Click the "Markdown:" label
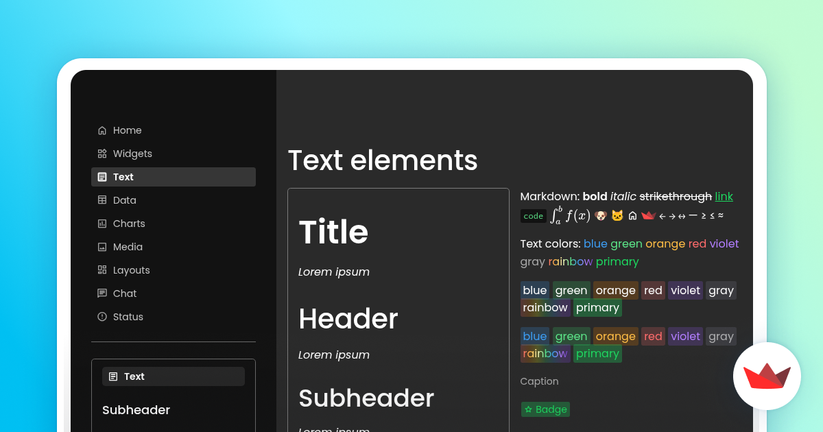The image size is (823, 432). point(550,197)
